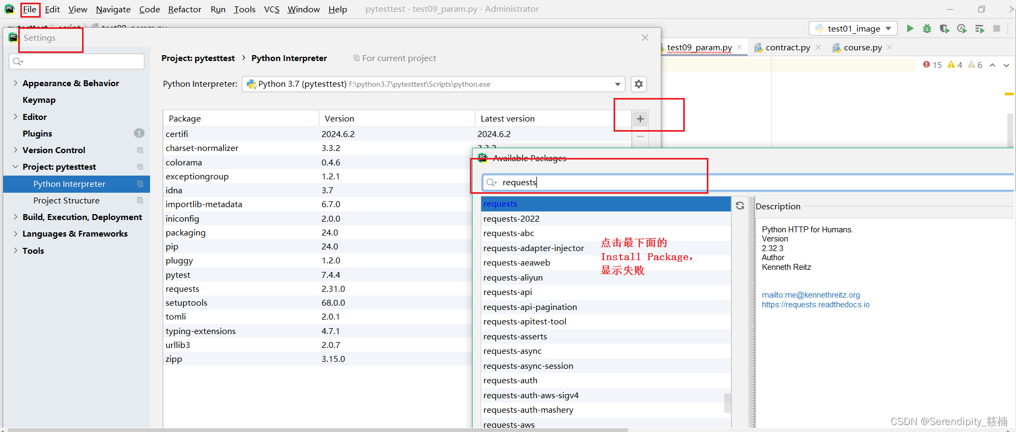Click the project-level icon beside Project Structure
The height and width of the screenshot is (432, 1016).
(140, 201)
